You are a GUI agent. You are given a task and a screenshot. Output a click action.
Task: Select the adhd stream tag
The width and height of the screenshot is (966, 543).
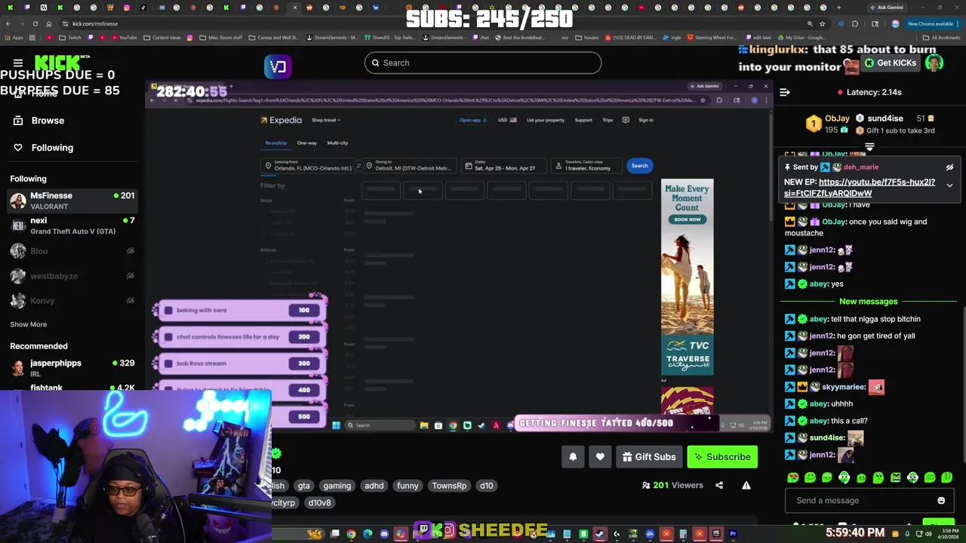click(374, 486)
